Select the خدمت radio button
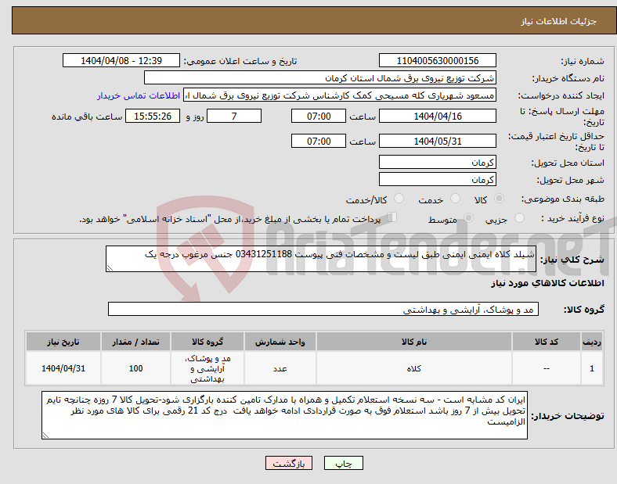617x484 pixels. 455,199
